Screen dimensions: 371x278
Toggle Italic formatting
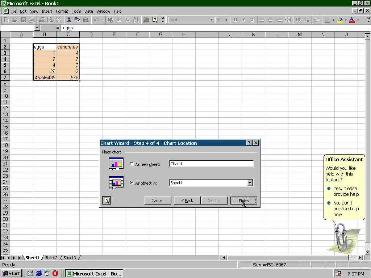[x=243, y=20]
